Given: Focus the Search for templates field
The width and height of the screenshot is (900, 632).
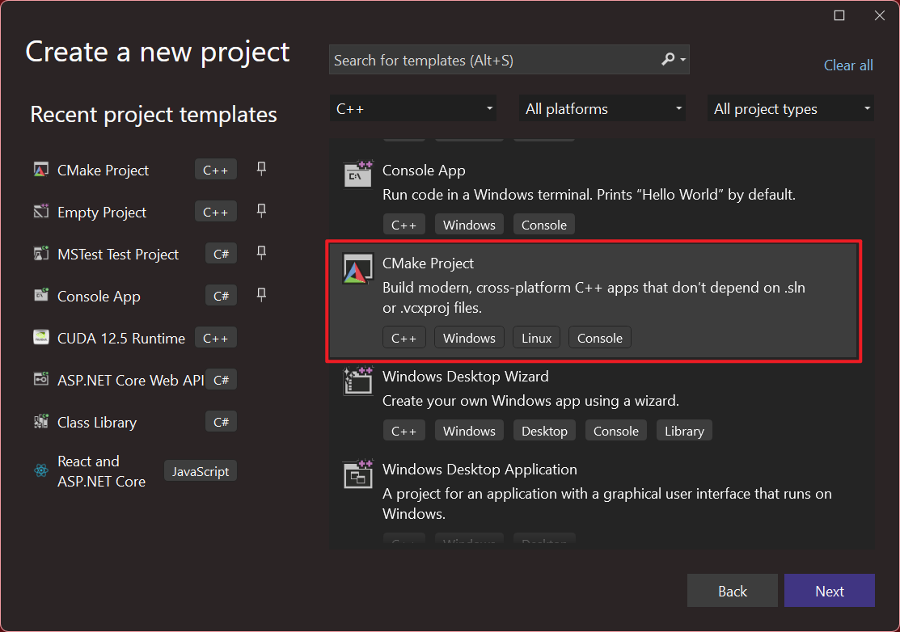Looking at the screenshot, I should (x=493, y=60).
